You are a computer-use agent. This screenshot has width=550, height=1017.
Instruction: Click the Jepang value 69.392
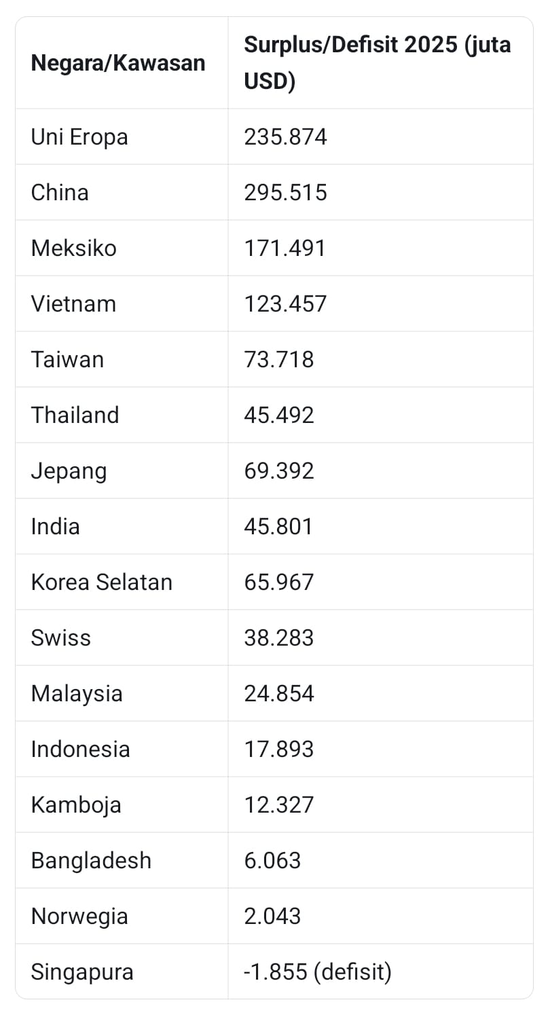(x=279, y=471)
